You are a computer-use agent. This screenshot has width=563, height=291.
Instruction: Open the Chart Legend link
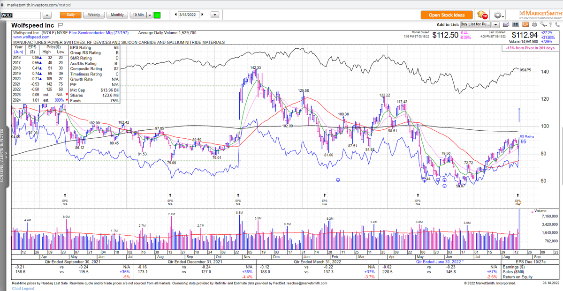pyautogui.click(x=23, y=288)
